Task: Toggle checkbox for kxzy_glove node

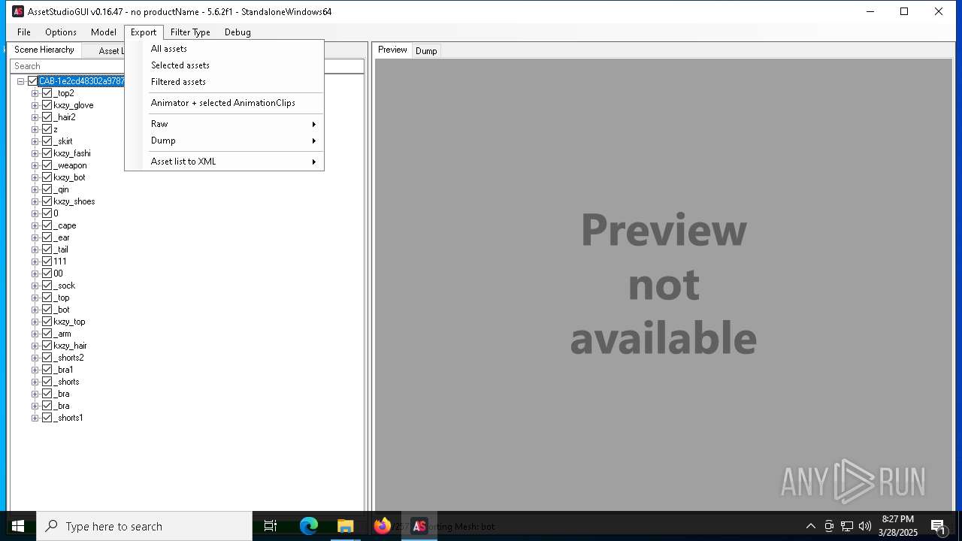Action: click(47, 105)
